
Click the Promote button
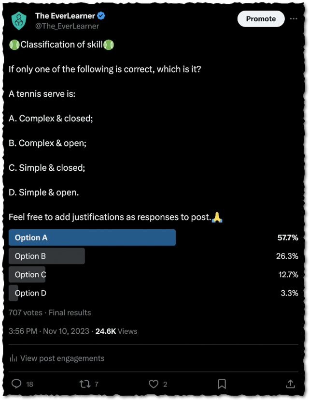[x=261, y=19]
